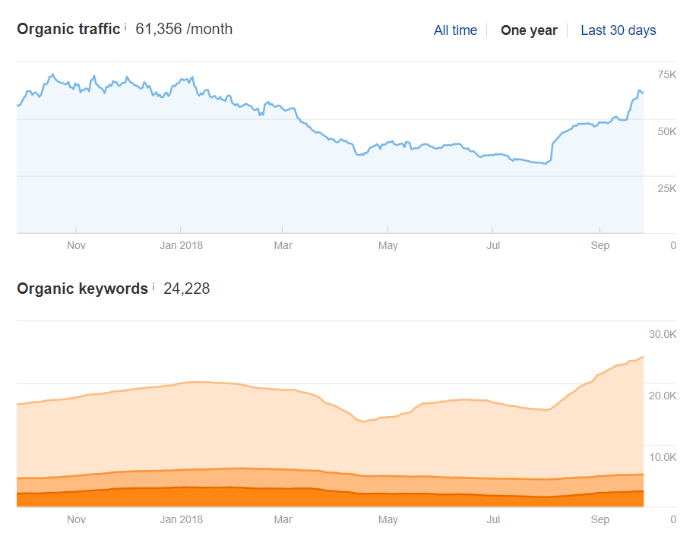Click the 20.0K axis label on keywords chart
The image size is (693, 533).
tap(662, 396)
